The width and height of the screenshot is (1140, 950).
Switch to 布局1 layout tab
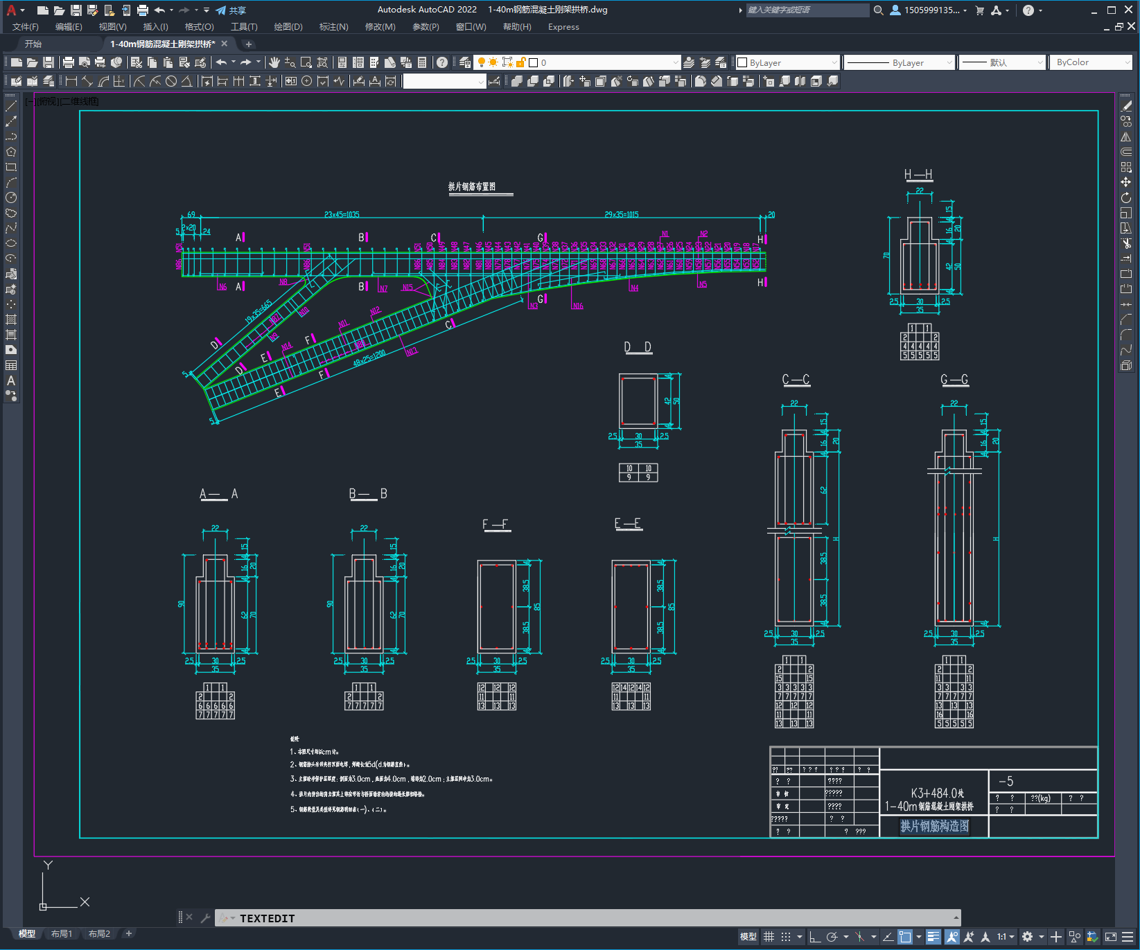coord(62,934)
